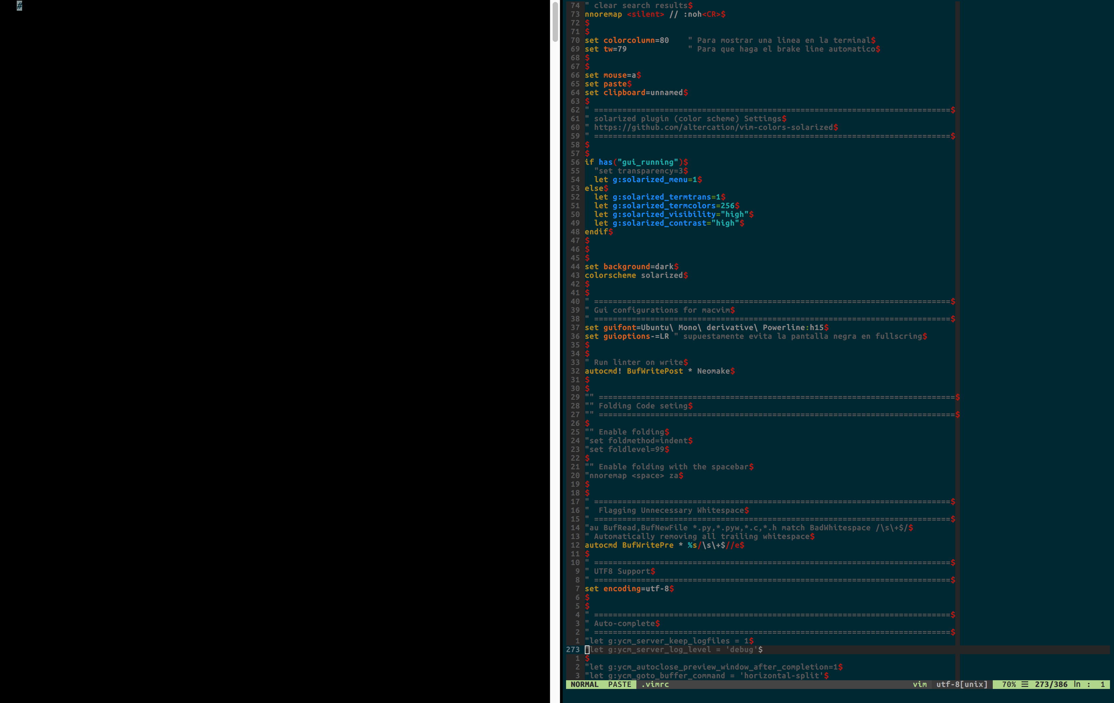Click the line 'if has("gui_running")'
The width and height of the screenshot is (1114, 703).
click(x=636, y=162)
